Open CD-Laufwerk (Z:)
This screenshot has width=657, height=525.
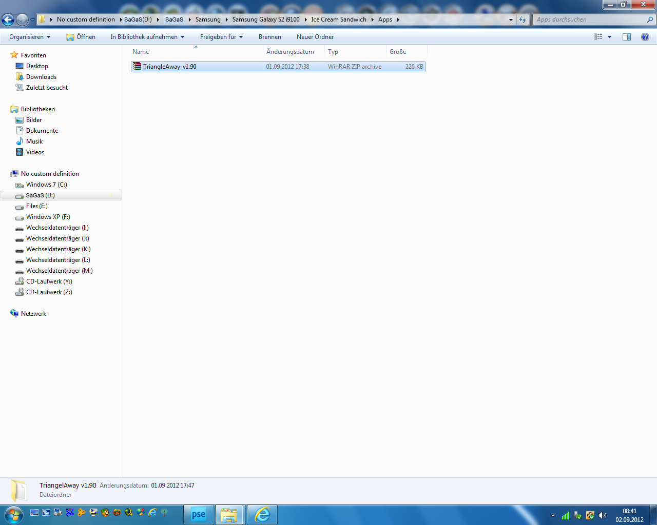pyautogui.click(x=49, y=292)
